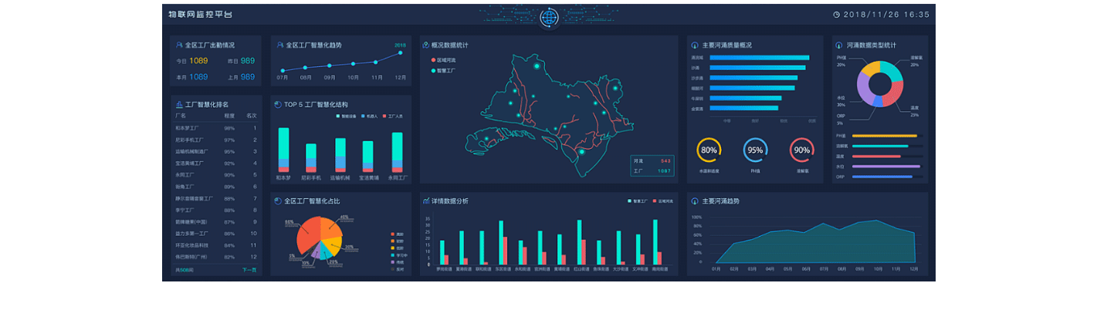Click the 工厂智慧化排名 ranking icon
The width and height of the screenshot is (1097, 310).
pos(179,104)
